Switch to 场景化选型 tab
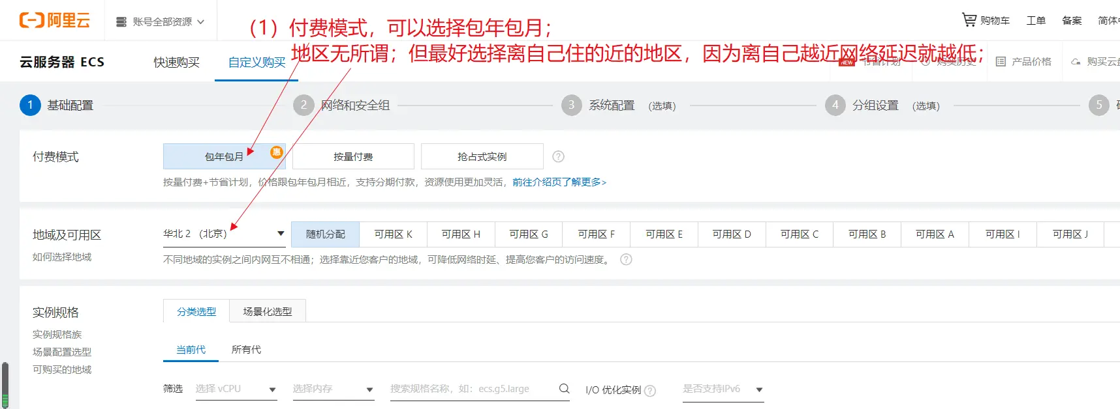 (268, 312)
